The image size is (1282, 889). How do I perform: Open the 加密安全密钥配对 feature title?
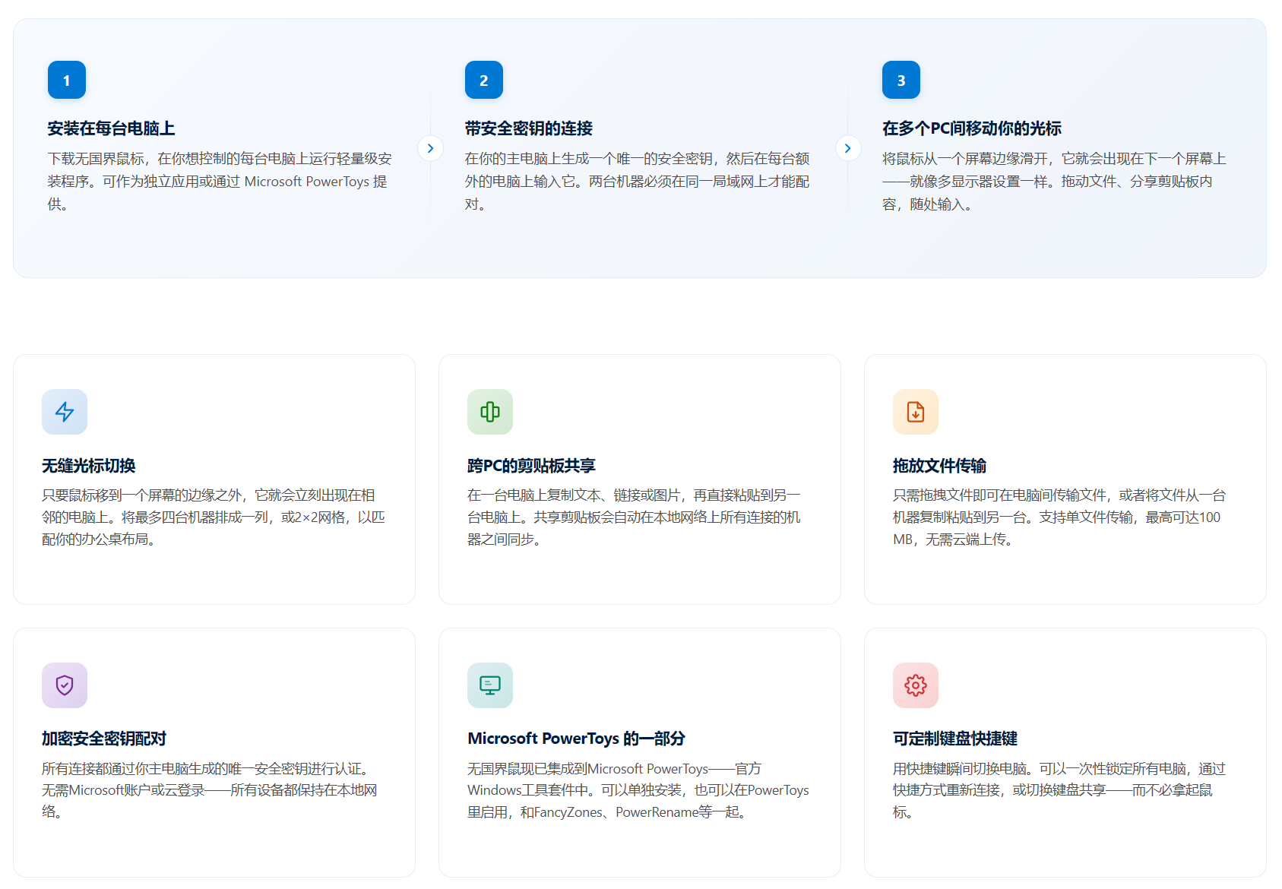click(104, 739)
